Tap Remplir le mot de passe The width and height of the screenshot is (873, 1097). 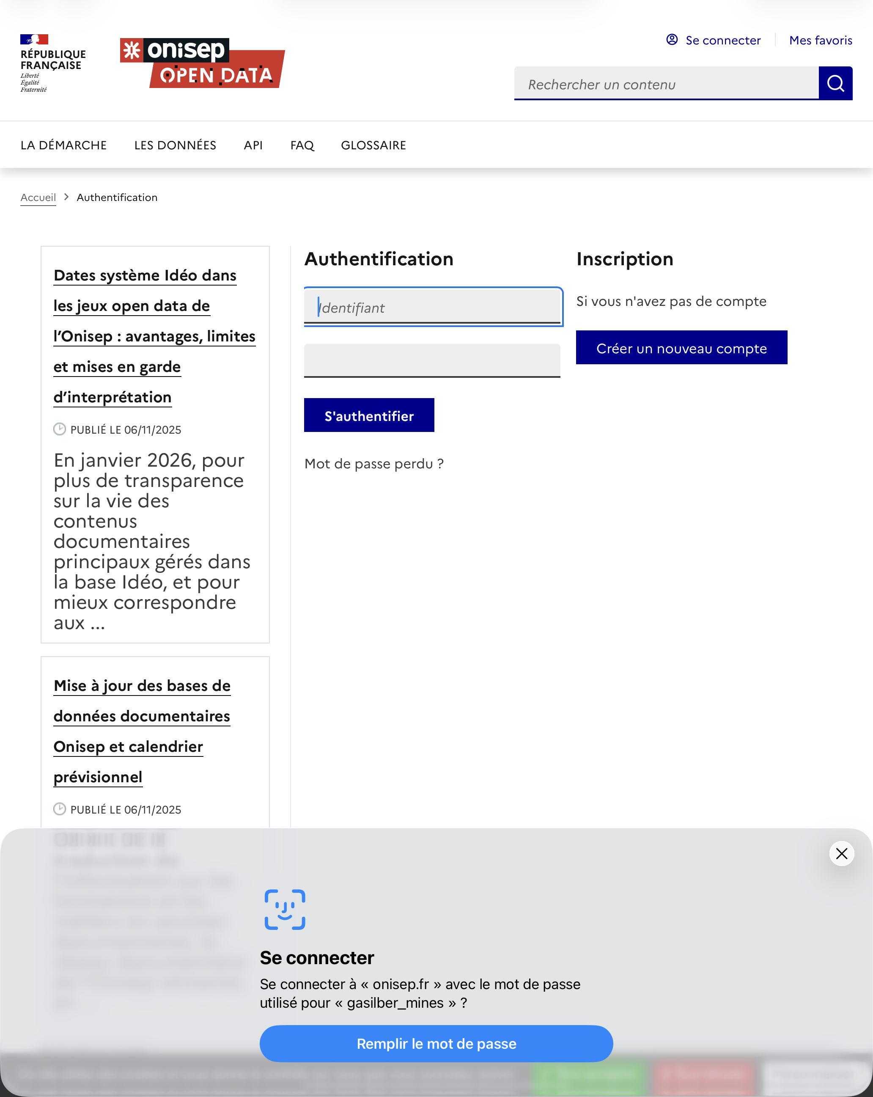click(x=436, y=1044)
